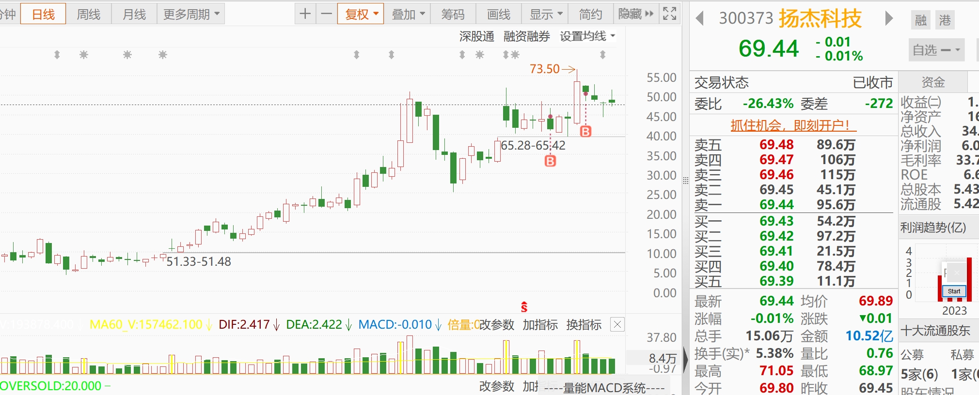Click 改参数 in bottom indicator panel
Image resolution: width=979 pixels, height=395 pixels.
click(497, 386)
